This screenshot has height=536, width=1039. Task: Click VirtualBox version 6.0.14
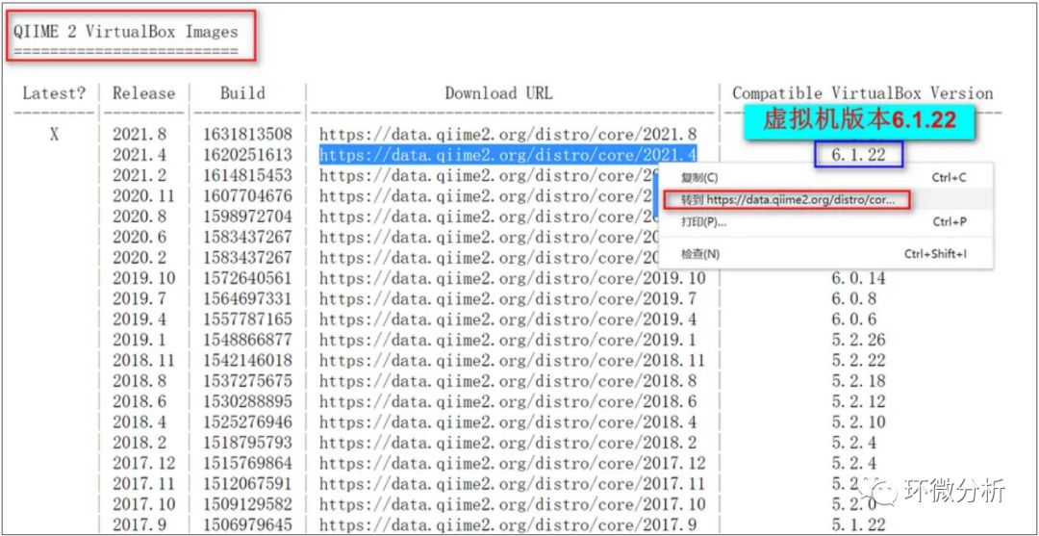point(859,278)
